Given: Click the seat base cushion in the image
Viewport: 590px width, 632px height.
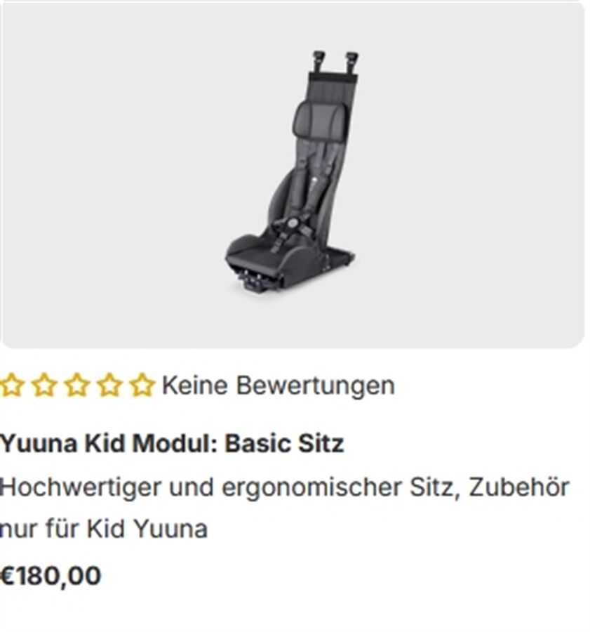Looking at the screenshot, I should 257,256.
